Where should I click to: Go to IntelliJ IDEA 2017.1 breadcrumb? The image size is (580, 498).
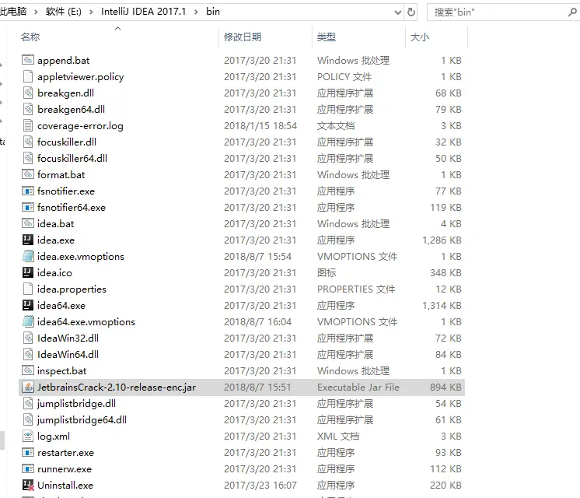[144, 12]
